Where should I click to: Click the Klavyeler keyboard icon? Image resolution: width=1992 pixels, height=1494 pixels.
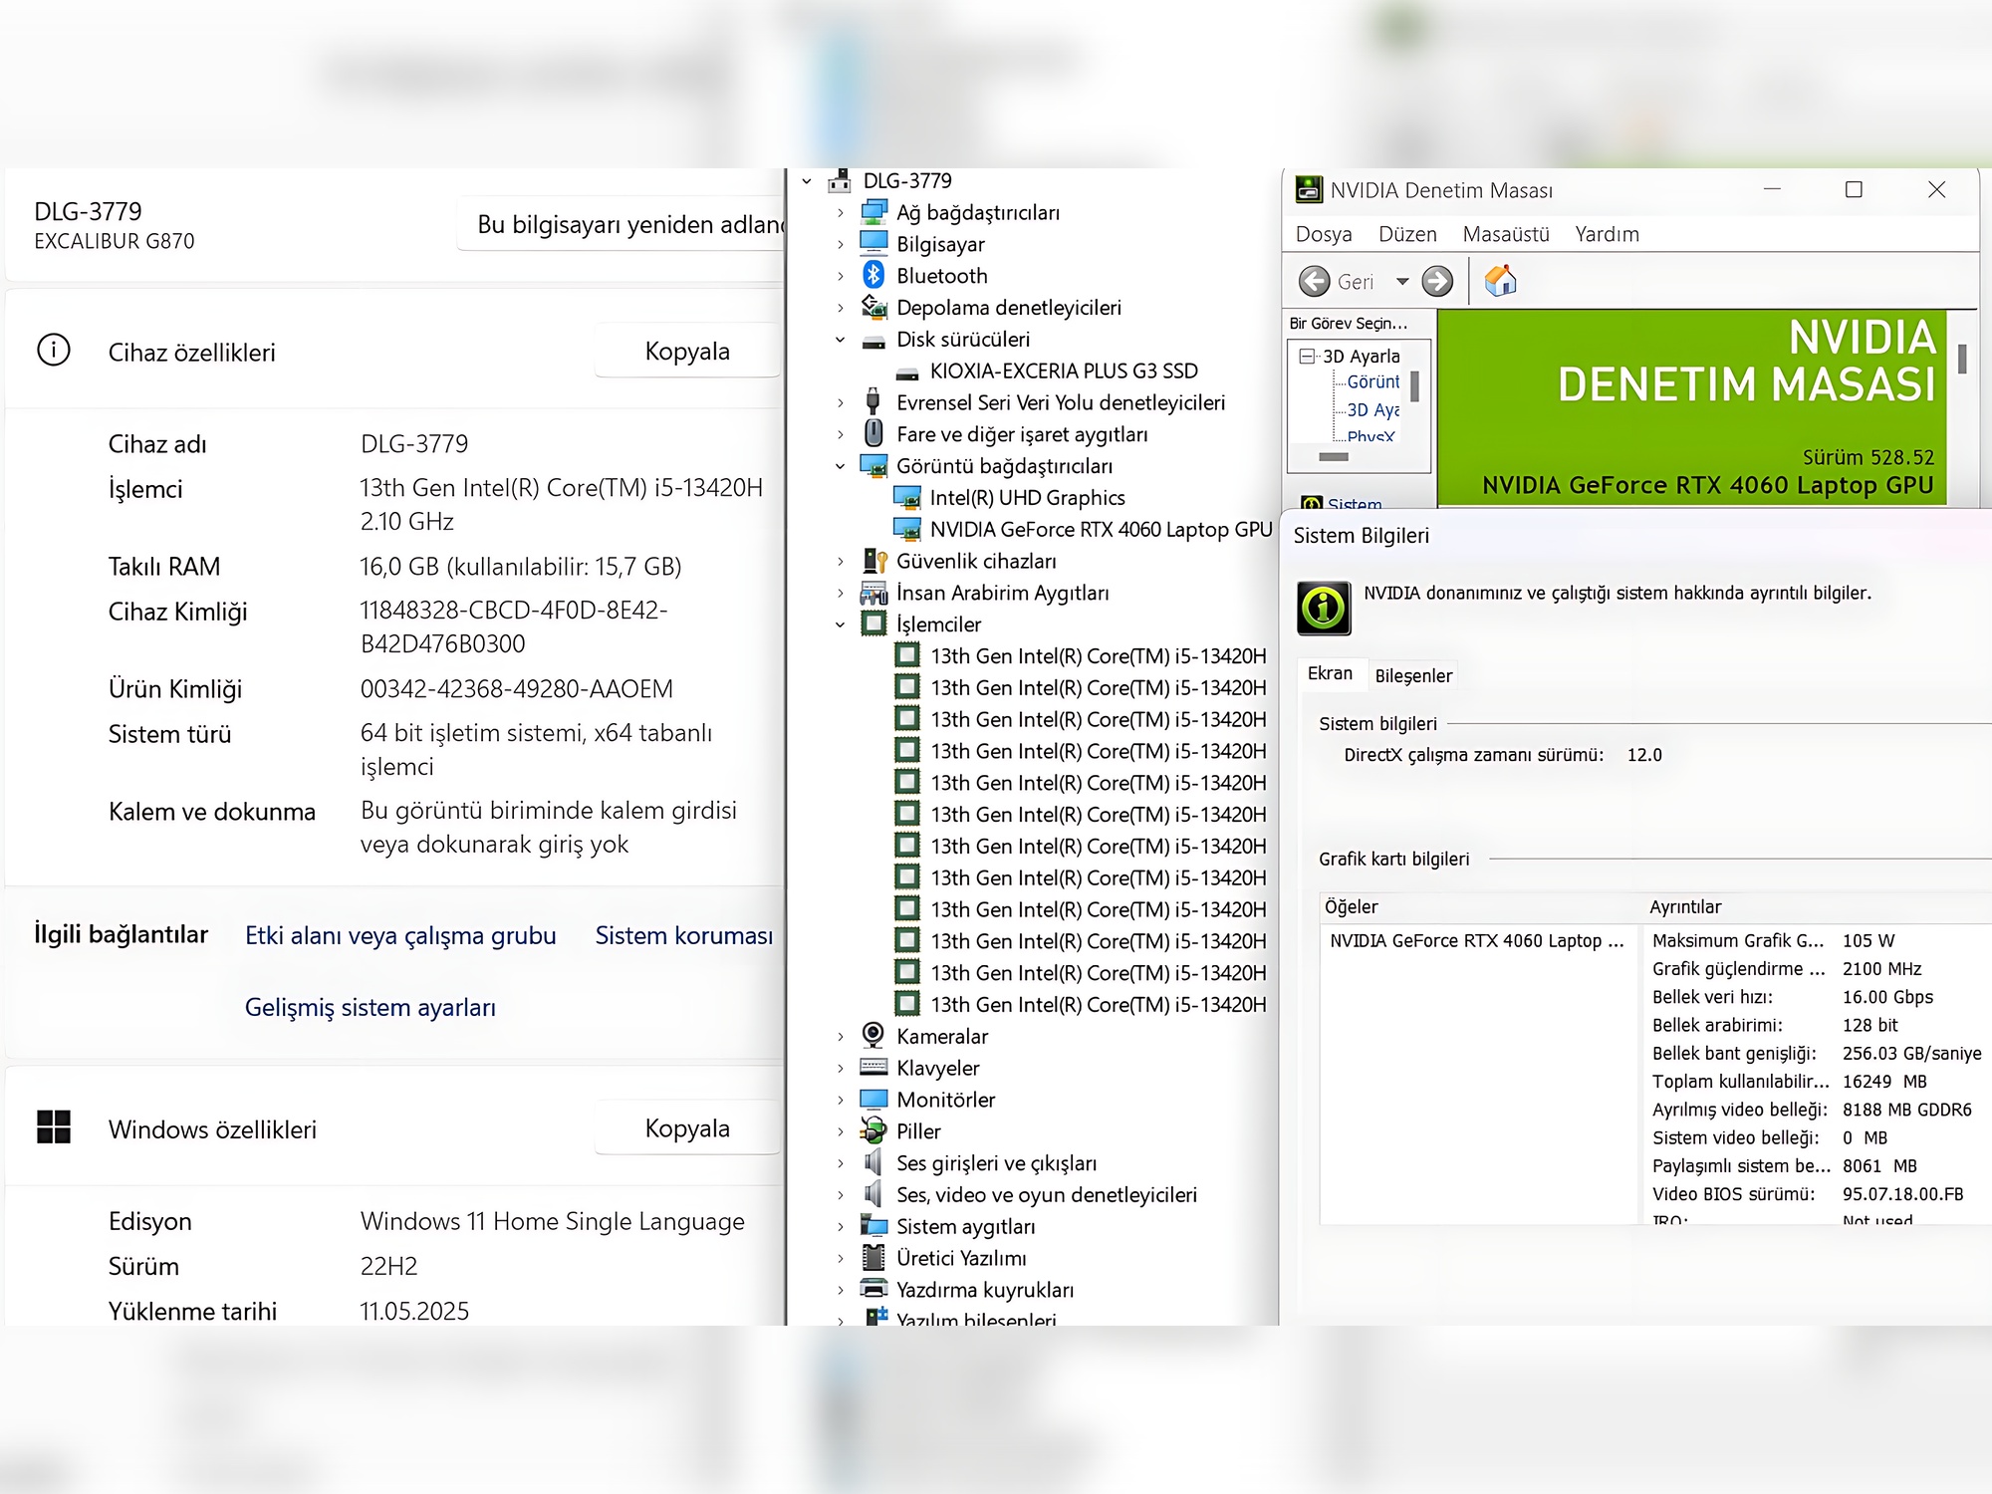873,1067
